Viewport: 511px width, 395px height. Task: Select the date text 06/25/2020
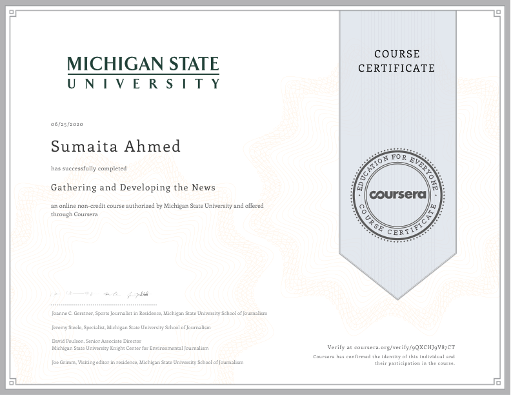point(67,124)
